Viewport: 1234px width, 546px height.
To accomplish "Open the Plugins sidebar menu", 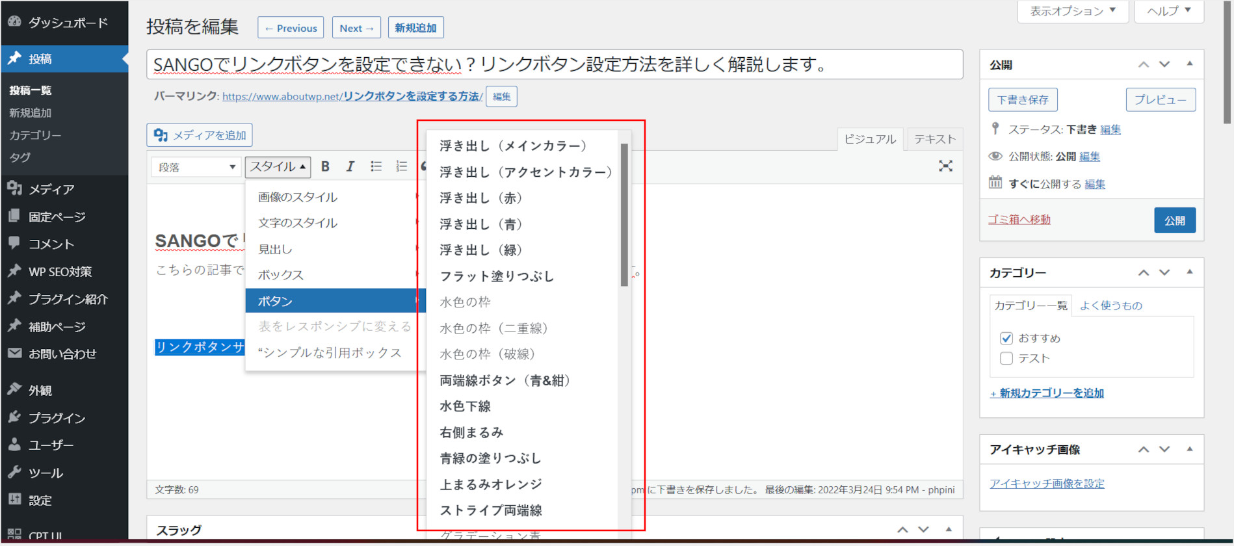I will [x=57, y=418].
